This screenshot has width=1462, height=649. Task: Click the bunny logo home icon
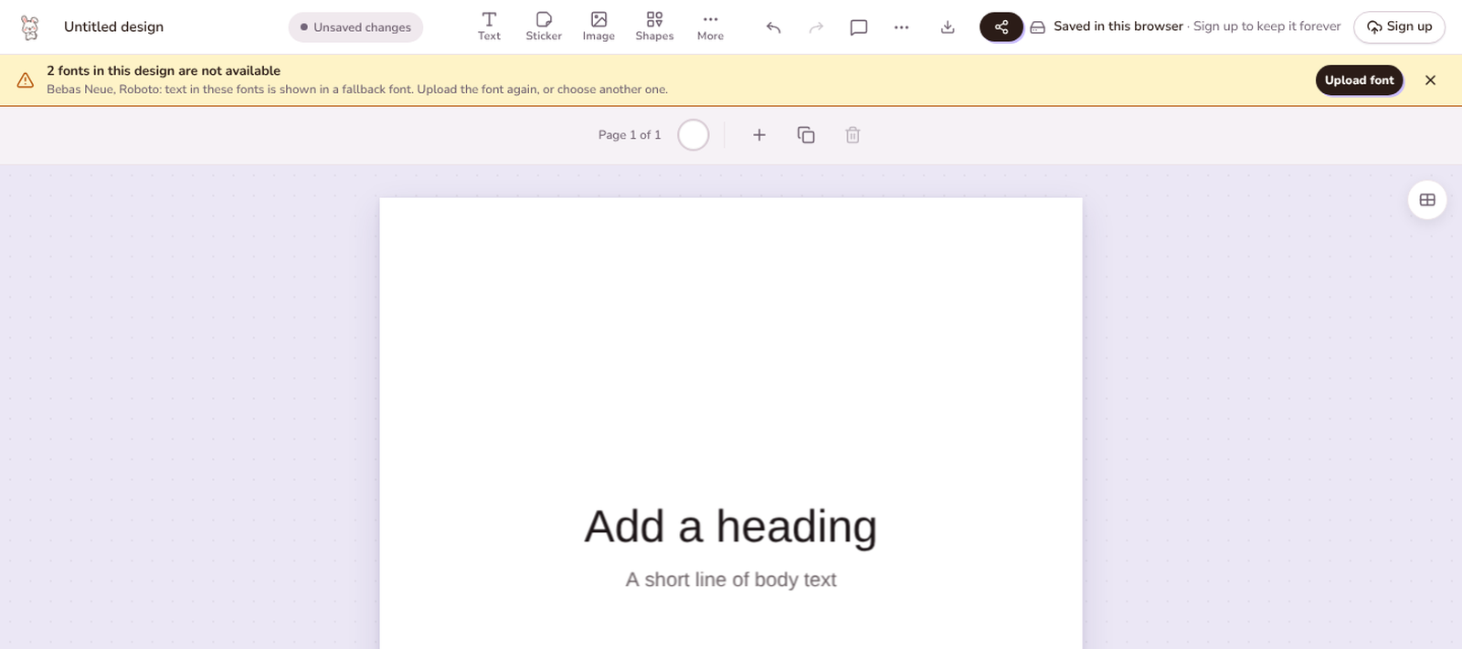30,27
